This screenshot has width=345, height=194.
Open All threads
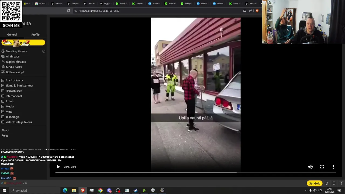(x=13, y=57)
